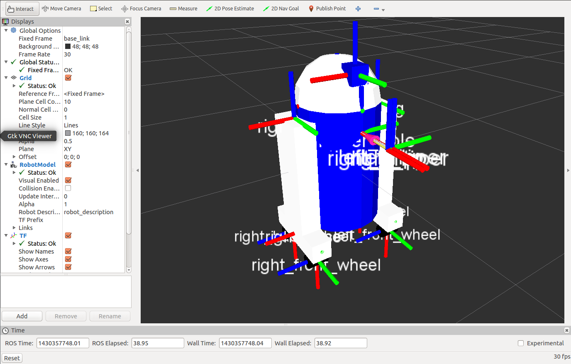Click the TF display axes icon
The image size is (571, 364).
pyautogui.click(x=14, y=236)
